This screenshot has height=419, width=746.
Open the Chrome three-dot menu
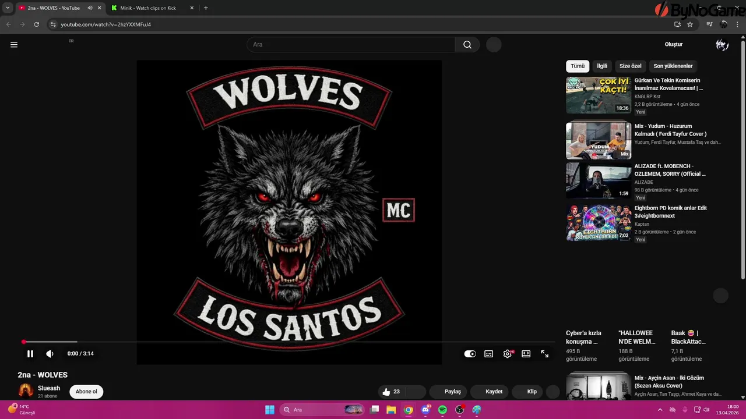[x=737, y=24]
